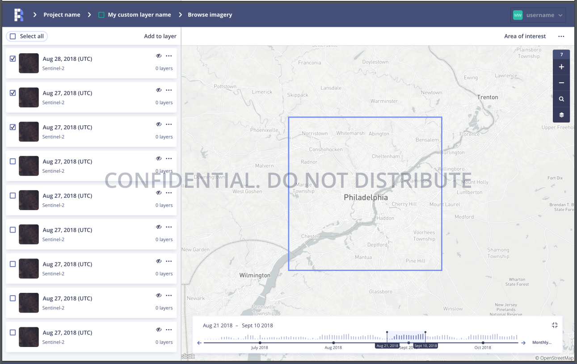
Task: Collapse the timeline panel
Action: point(555,325)
